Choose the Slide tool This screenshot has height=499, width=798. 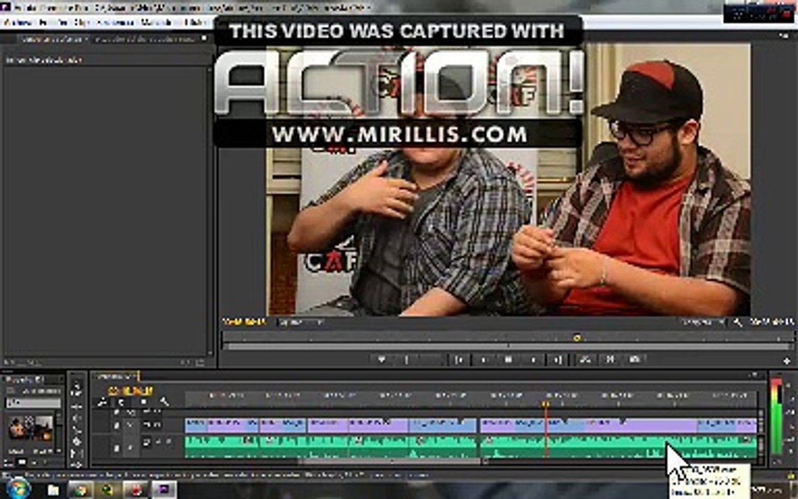click(x=77, y=464)
